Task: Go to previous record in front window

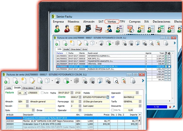Action: [x=7, y=81]
